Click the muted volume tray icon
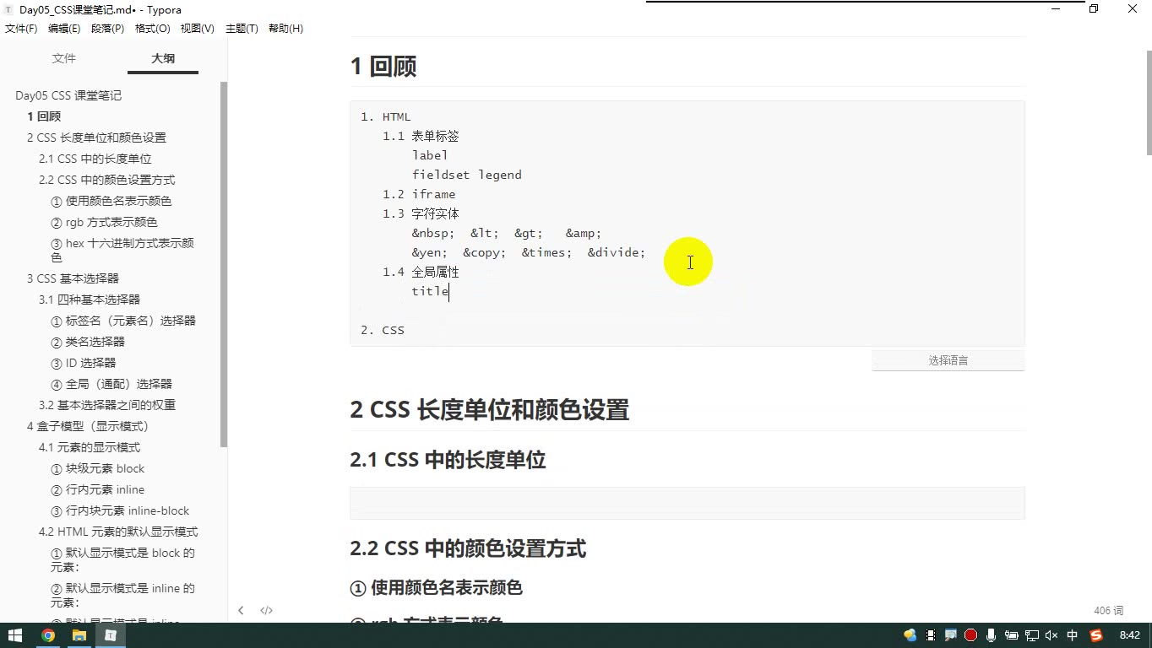 [1051, 635]
